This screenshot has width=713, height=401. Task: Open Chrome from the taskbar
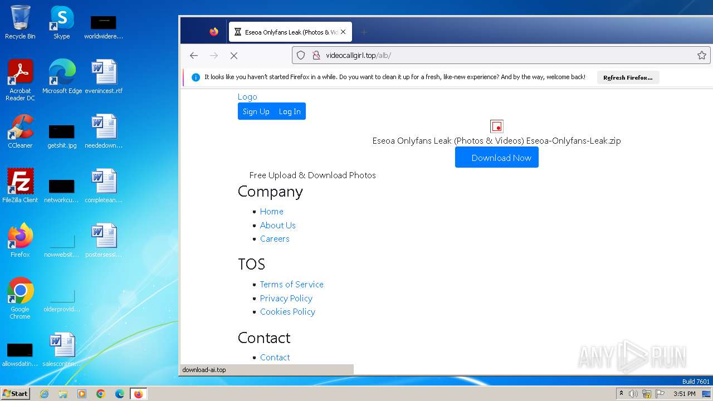click(101, 394)
